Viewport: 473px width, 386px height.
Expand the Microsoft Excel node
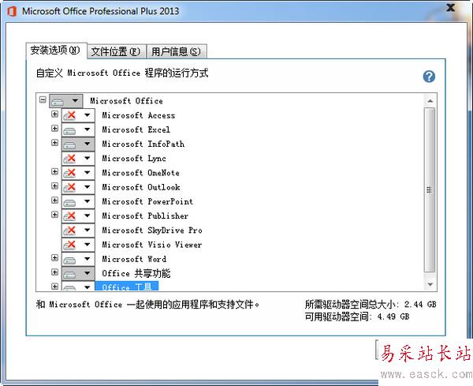click(54, 129)
